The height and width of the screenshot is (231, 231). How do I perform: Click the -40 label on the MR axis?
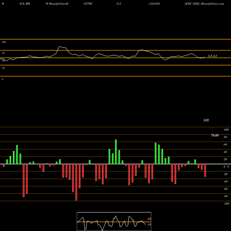225,182
